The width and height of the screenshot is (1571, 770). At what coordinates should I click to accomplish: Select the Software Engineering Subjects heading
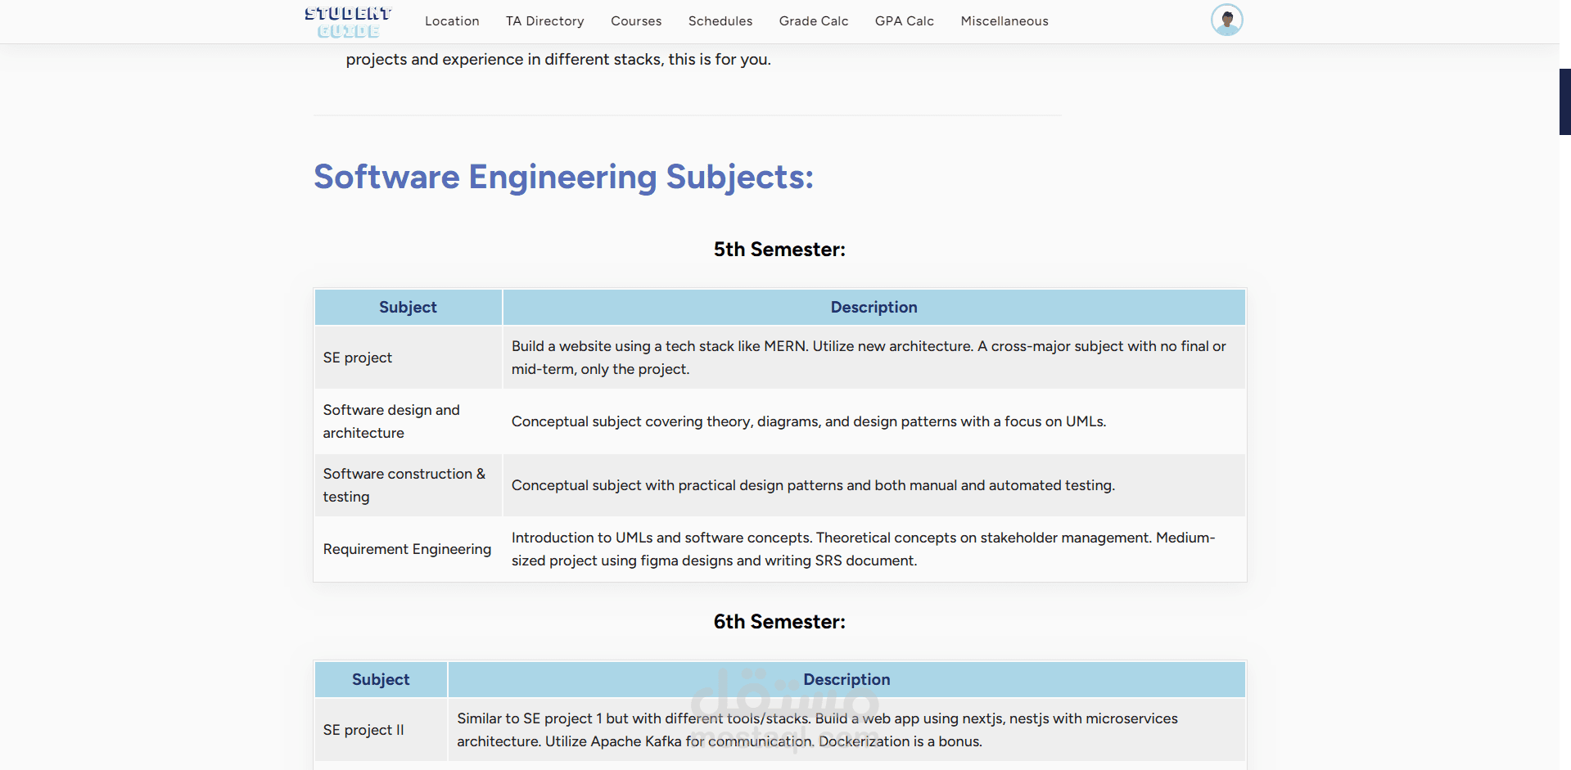(564, 177)
